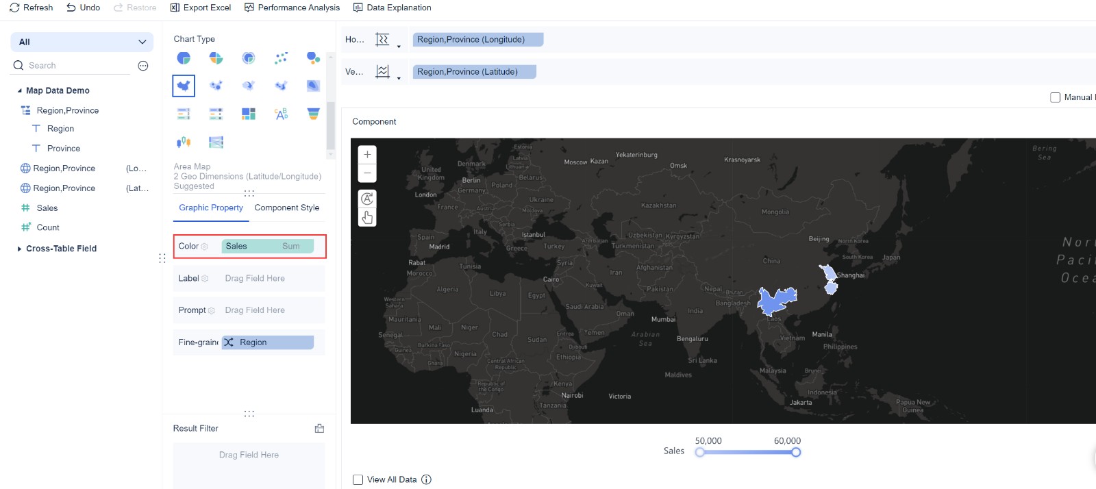The width and height of the screenshot is (1096, 489).
Task: Enable the Manual checkbox
Action: pyautogui.click(x=1055, y=97)
